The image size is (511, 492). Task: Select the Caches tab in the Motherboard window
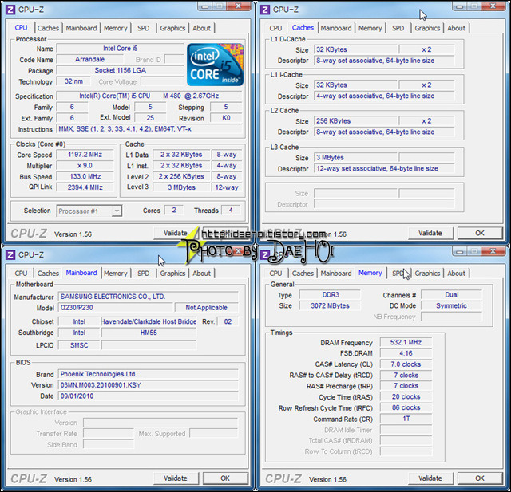48,274
